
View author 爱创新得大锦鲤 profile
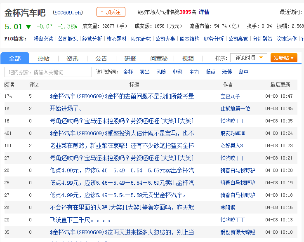click(x=238, y=233)
